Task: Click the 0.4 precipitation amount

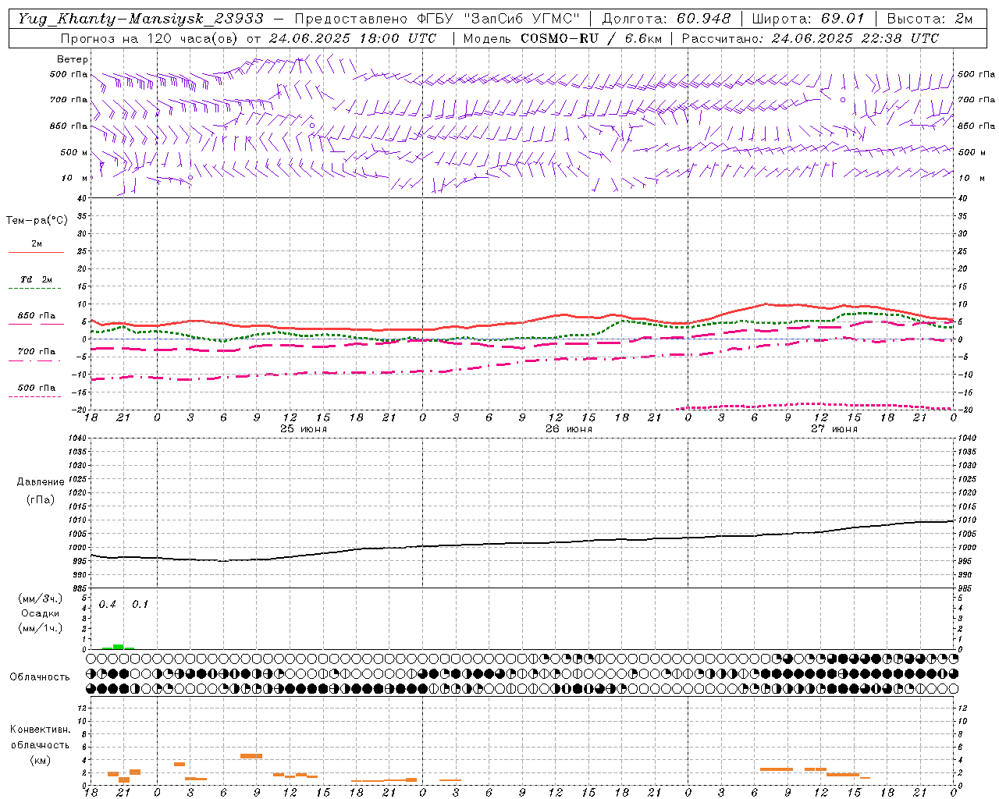Action: [x=107, y=605]
